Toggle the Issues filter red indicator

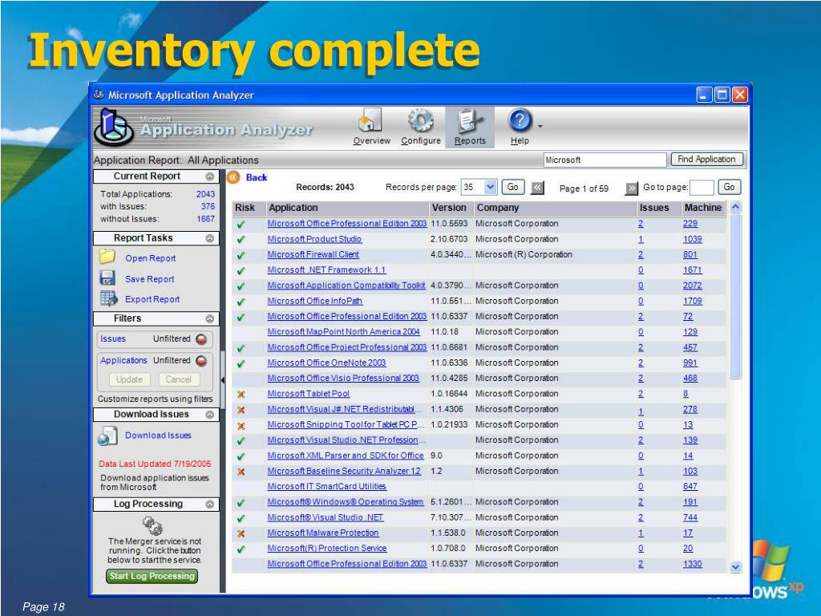point(201,339)
